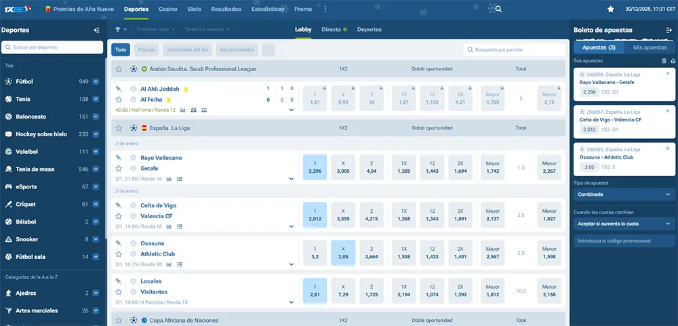Viewport: 678px width, 326px height.
Task: Select odds 4,215 for Valencia CF win
Action: click(372, 215)
